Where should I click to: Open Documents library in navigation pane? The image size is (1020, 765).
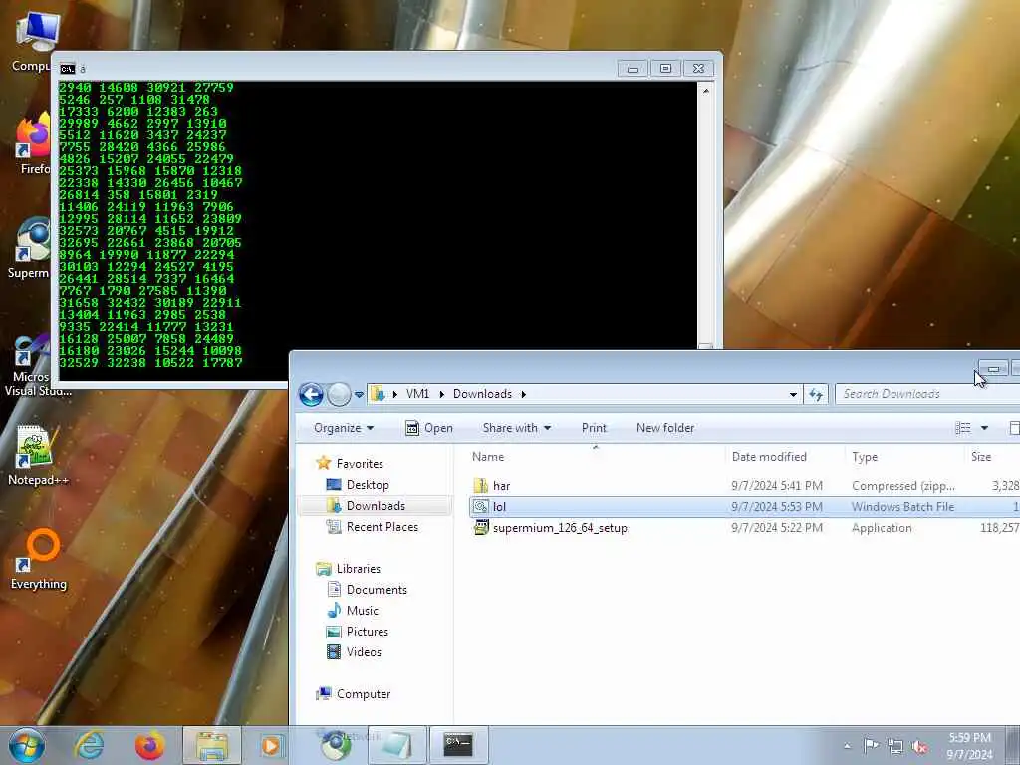coord(376,590)
